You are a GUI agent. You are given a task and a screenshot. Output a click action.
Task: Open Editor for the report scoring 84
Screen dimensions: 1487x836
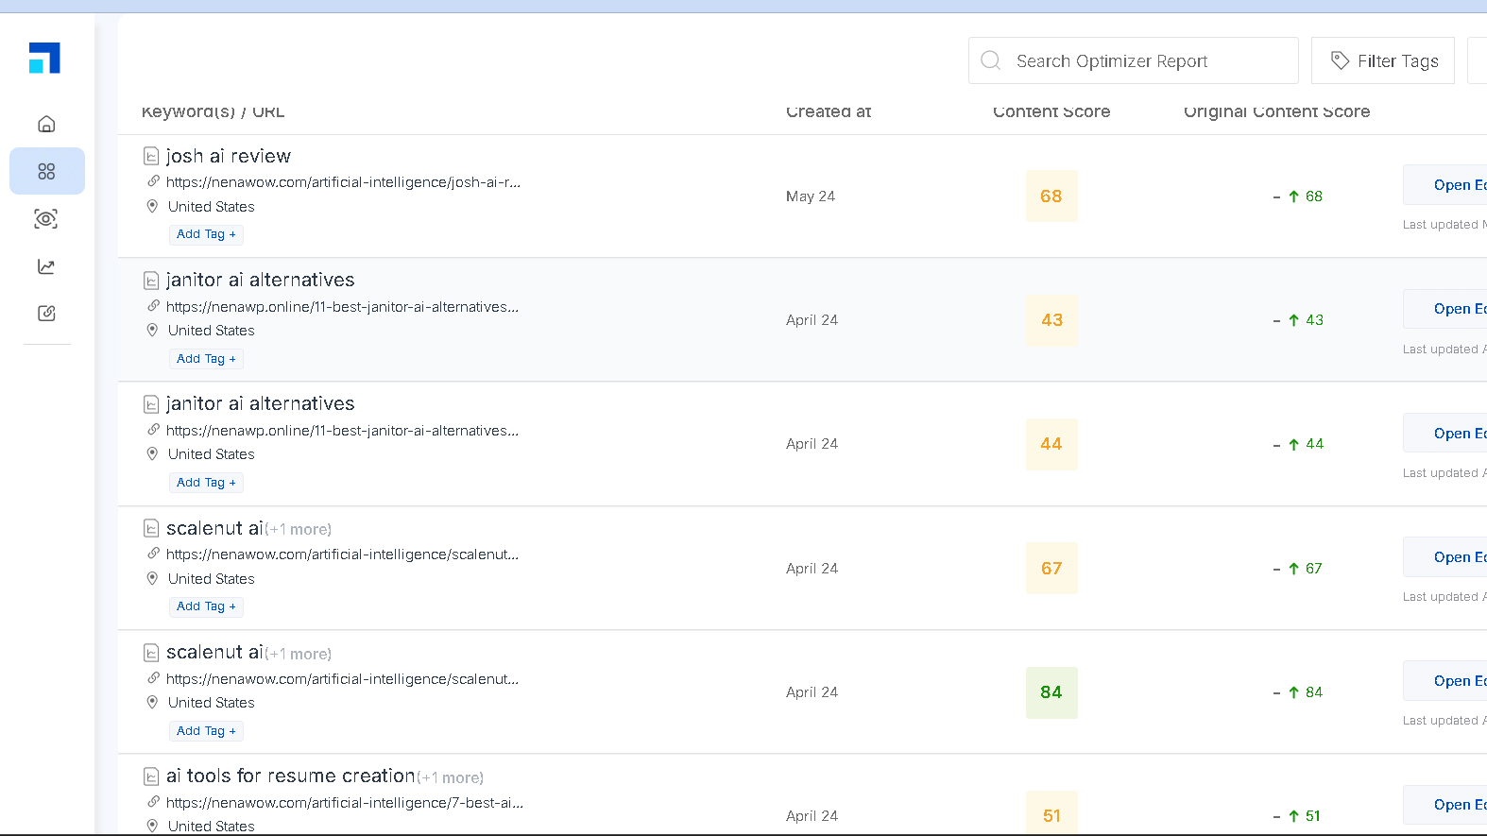coord(1445,681)
